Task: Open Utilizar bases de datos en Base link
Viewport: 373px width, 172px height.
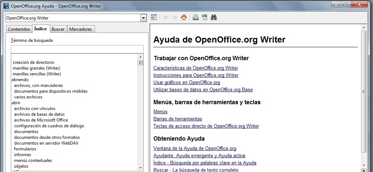Action: point(203,90)
